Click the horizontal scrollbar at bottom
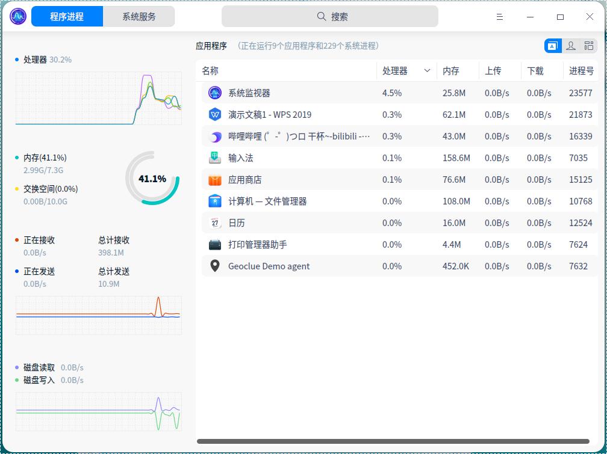 [x=393, y=441]
